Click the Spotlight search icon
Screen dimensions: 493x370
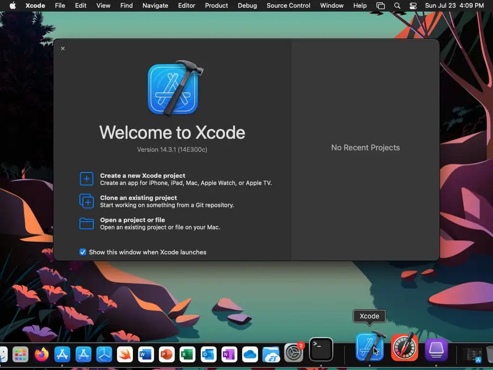coord(397,6)
